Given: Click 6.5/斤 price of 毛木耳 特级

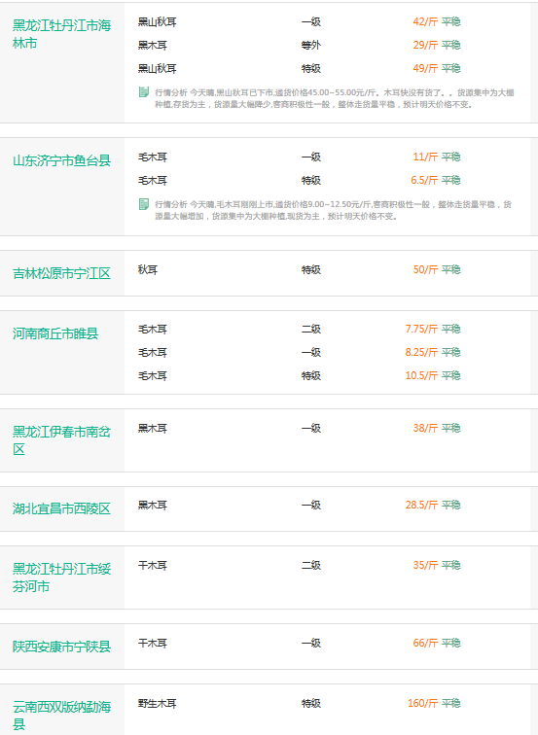Looking at the screenshot, I should pyautogui.click(x=424, y=180).
